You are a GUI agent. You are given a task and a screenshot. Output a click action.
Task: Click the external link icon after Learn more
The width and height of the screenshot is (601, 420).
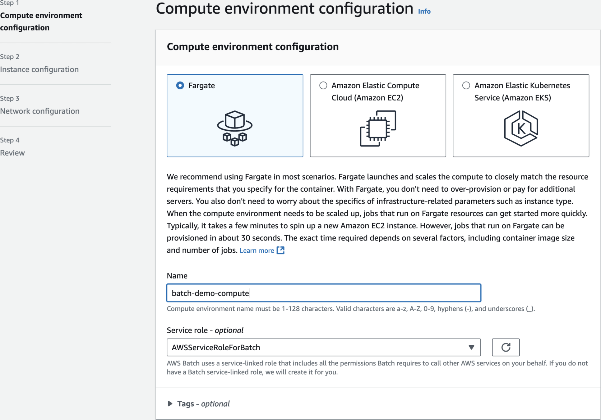281,250
